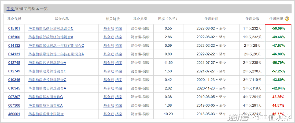
Task: Click the 基金类型 column header
Action: (x=140, y=19)
